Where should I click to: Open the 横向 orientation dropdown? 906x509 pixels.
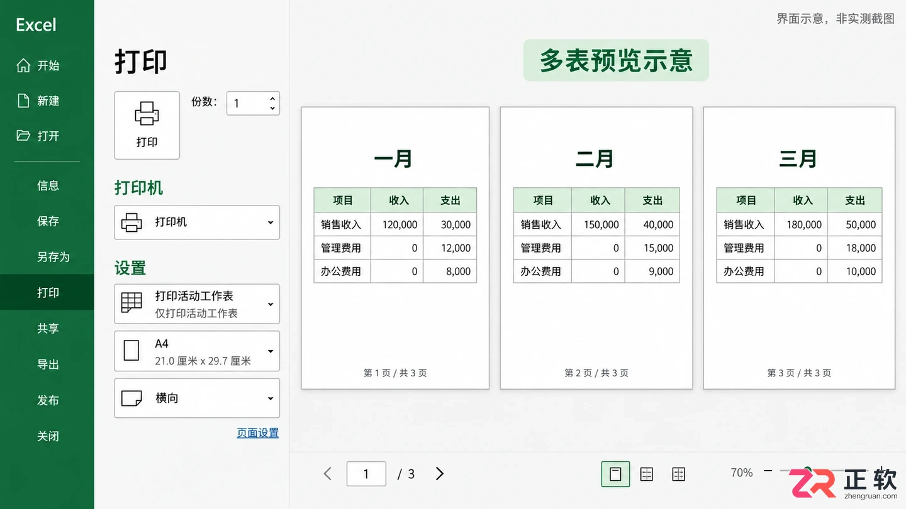click(x=197, y=398)
